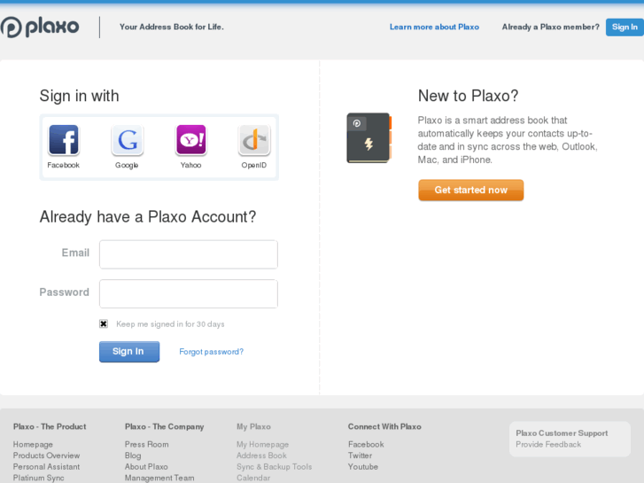Open the Forgot password link
Screen dimensions: 644x483
coord(211,352)
